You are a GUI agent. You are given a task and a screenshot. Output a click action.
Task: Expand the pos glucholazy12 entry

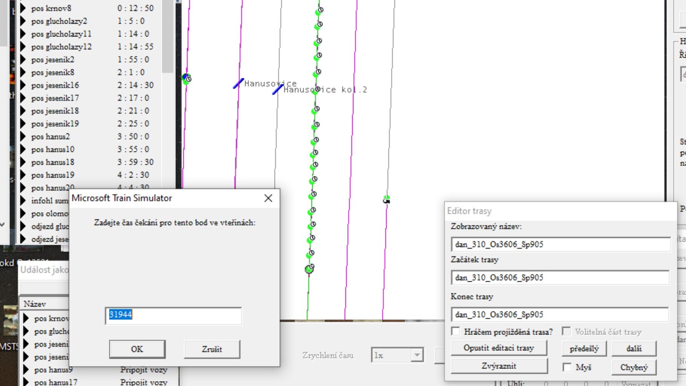tap(23, 46)
